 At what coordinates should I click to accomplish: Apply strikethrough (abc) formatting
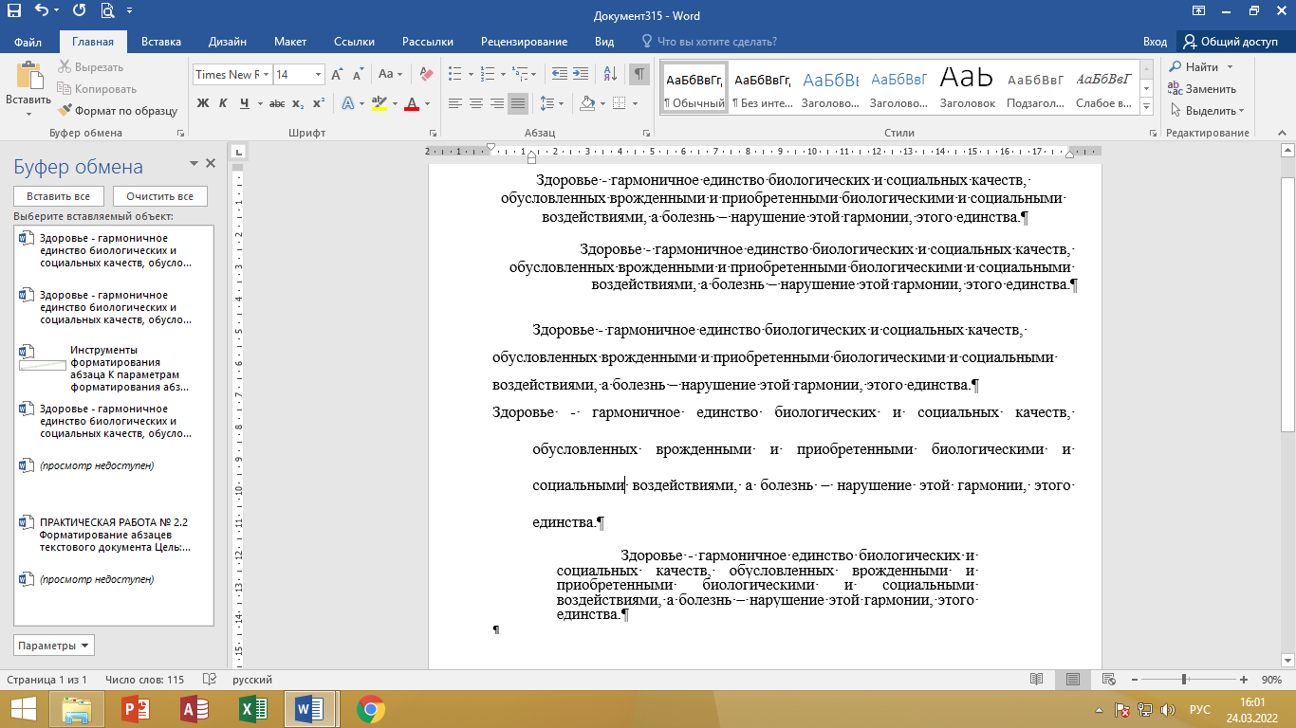click(277, 103)
